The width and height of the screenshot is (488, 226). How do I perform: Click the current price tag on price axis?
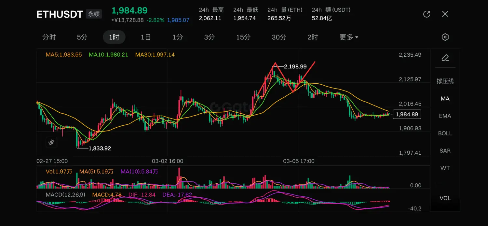click(x=407, y=114)
